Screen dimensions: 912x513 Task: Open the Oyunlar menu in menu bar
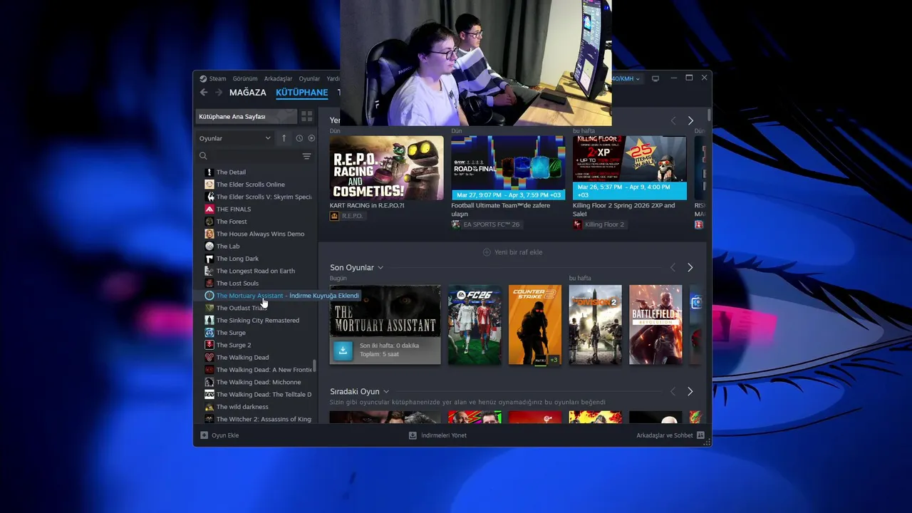(x=309, y=78)
